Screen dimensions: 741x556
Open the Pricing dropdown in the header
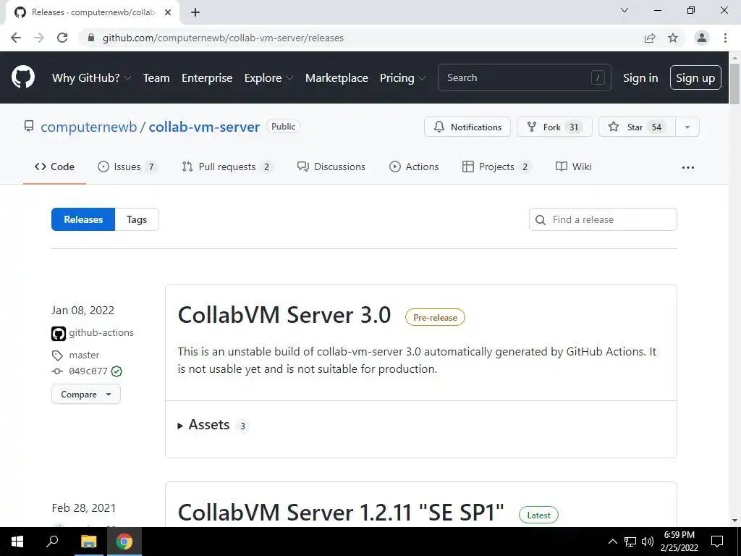pyautogui.click(x=402, y=78)
